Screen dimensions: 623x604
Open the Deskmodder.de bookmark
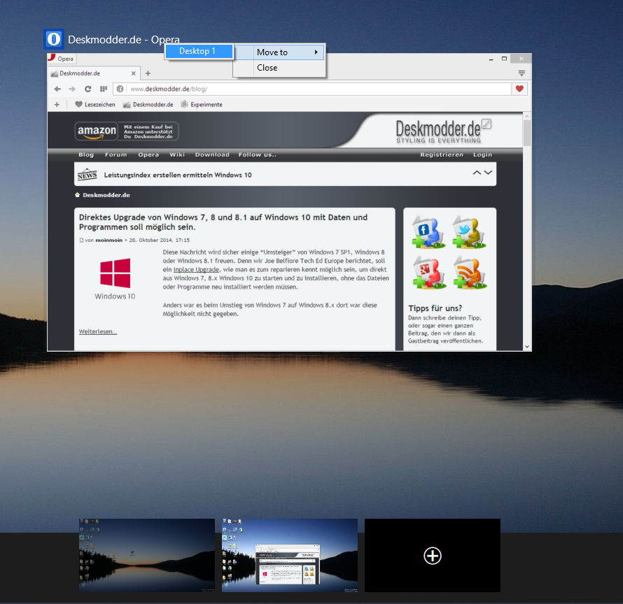(x=148, y=105)
